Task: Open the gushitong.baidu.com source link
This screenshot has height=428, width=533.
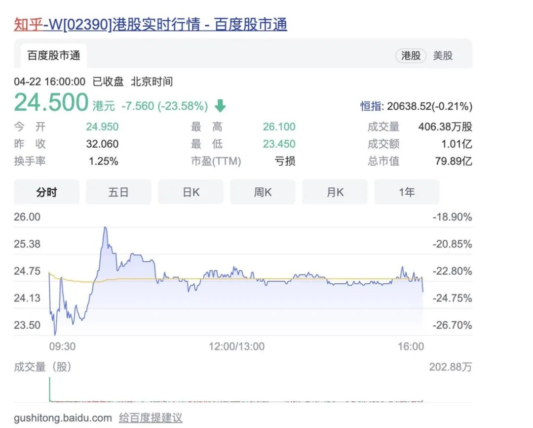Action: pos(63,418)
